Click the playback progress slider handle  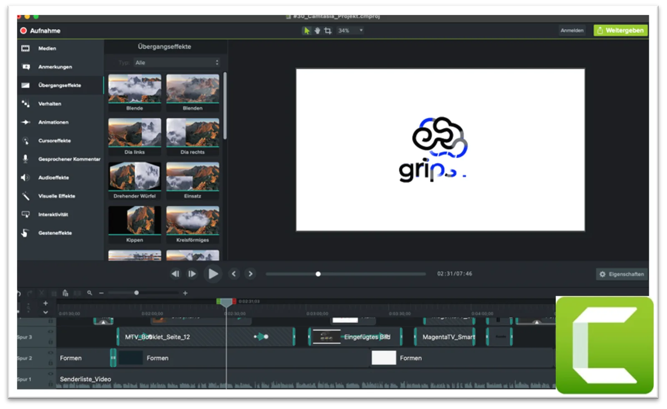click(318, 274)
